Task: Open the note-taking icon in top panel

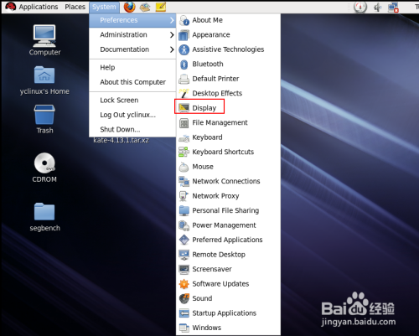Action: pos(161,7)
